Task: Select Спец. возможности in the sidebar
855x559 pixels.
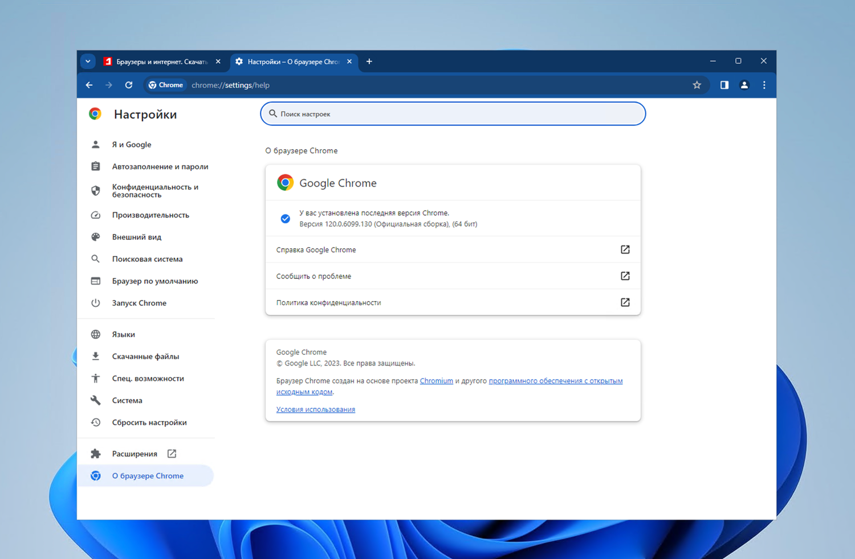Action: [x=145, y=379]
